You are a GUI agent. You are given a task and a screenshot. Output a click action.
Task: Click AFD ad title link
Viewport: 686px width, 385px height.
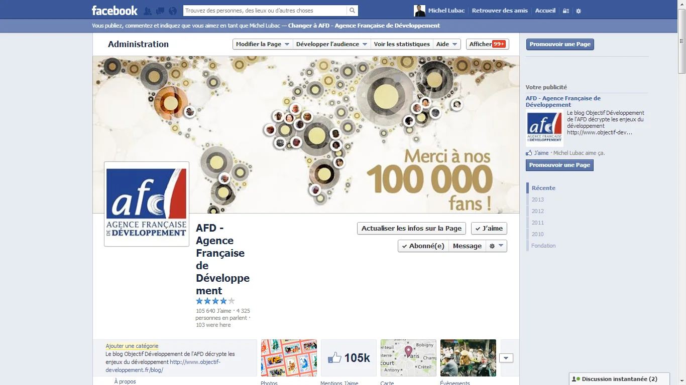[x=563, y=101]
